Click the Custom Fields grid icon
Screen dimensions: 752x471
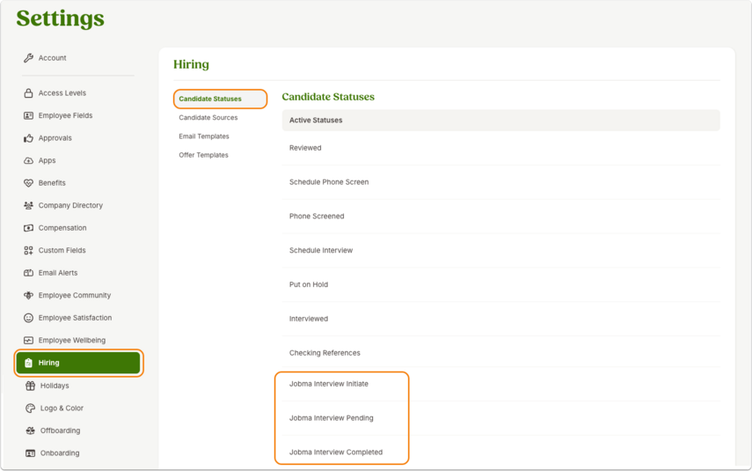(28, 250)
